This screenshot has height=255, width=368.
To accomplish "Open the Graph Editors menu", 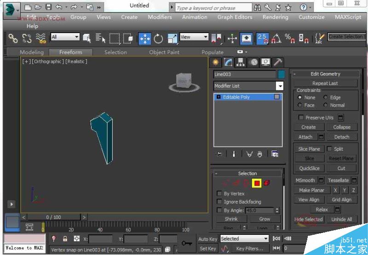I will pos(235,17).
